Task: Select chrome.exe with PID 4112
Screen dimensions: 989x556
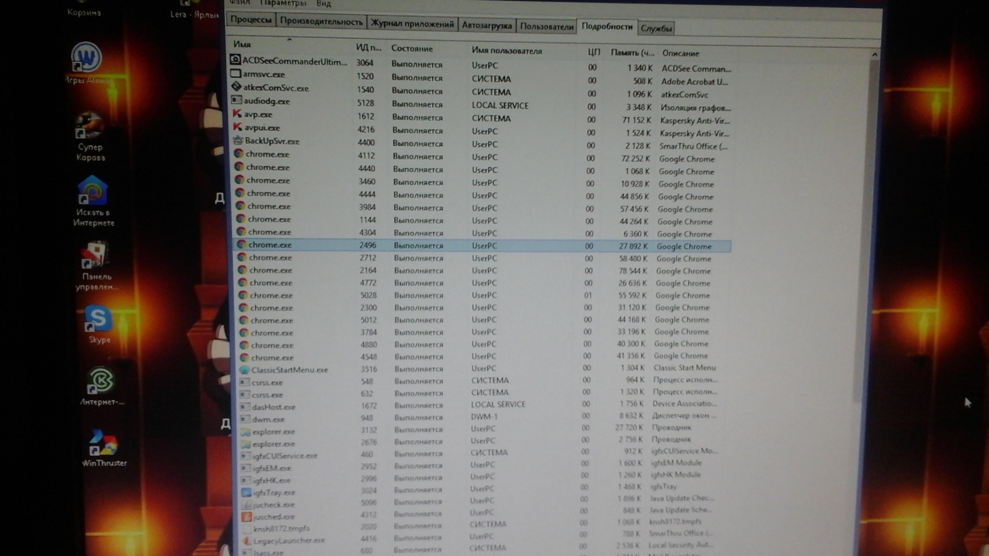Action: (267, 154)
